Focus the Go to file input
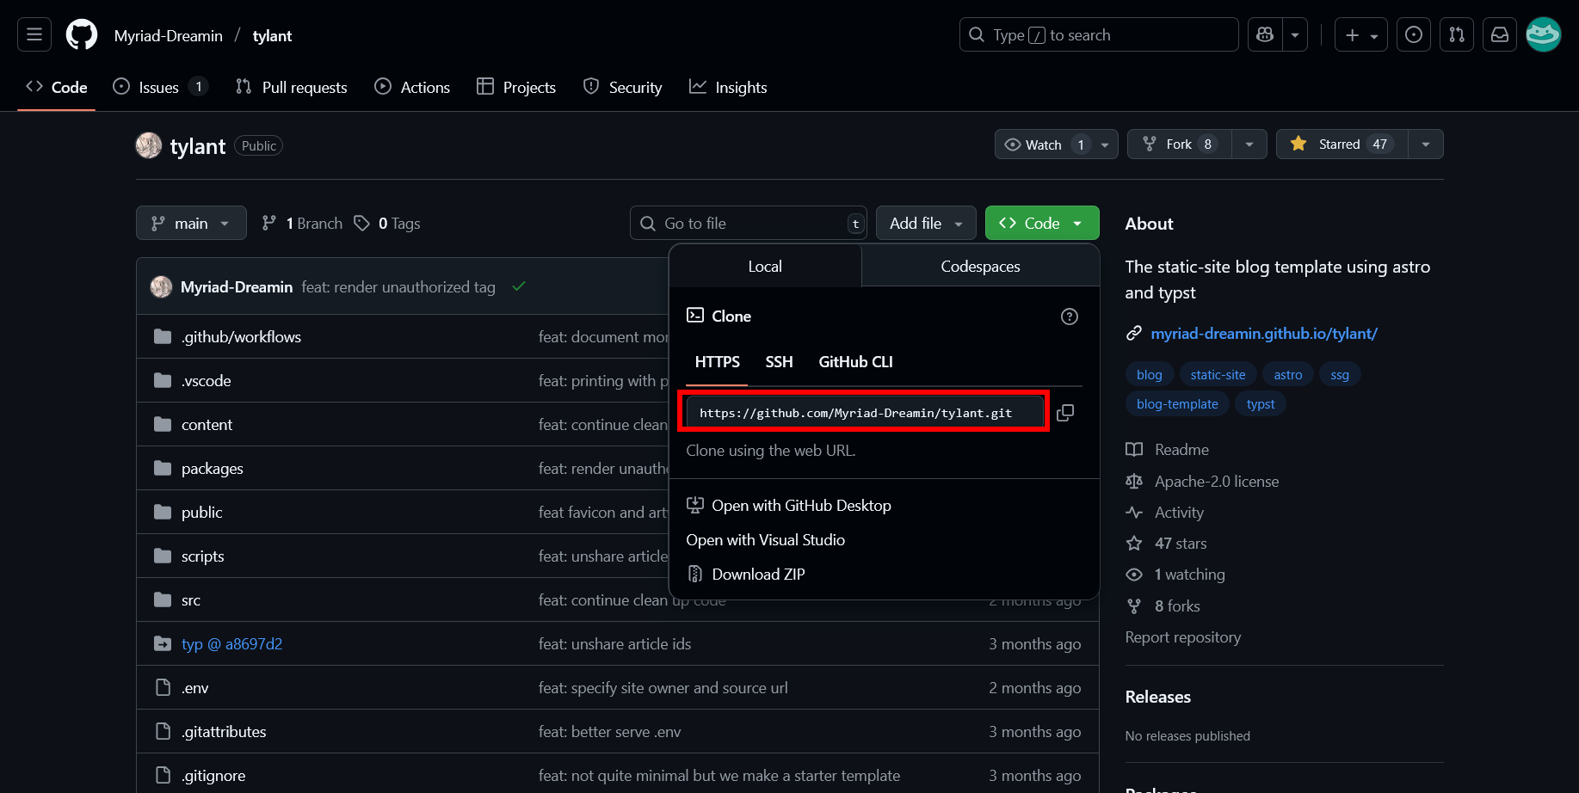1579x793 pixels. (x=749, y=223)
